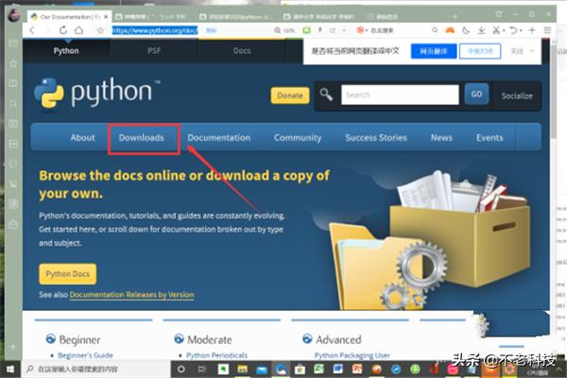Select PSF top site tab
This screenshot has width=567, height=378.
[x=154, y=51]
